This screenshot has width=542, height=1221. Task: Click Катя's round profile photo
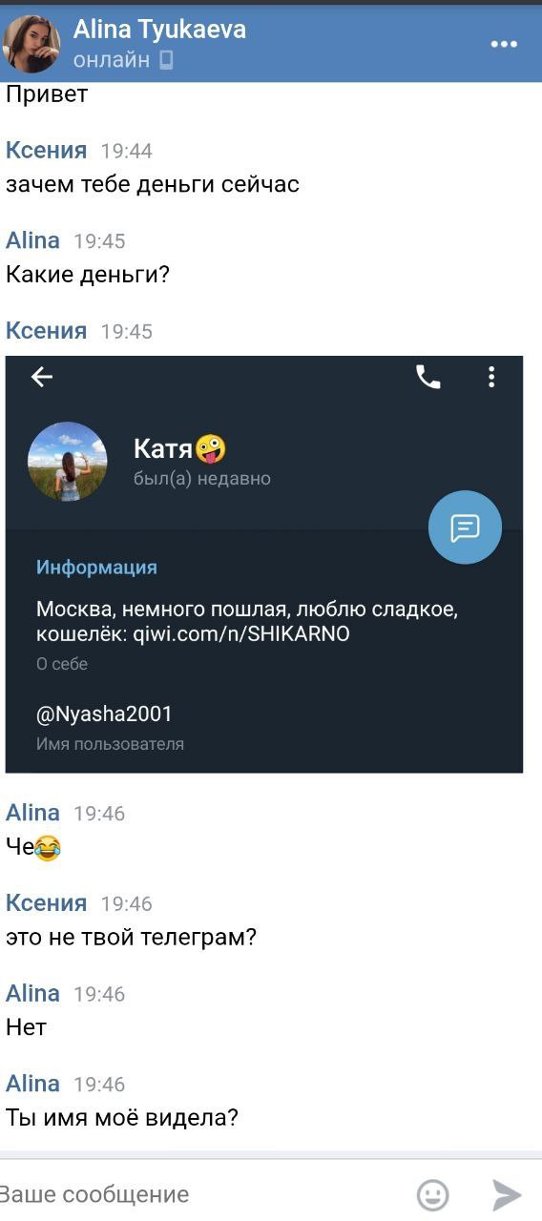pos(67,462)
